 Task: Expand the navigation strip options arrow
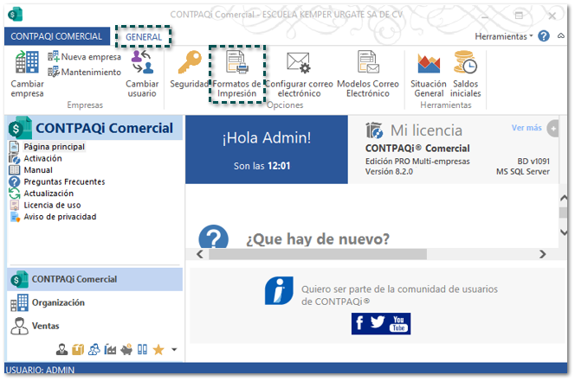tap(174, 350)
